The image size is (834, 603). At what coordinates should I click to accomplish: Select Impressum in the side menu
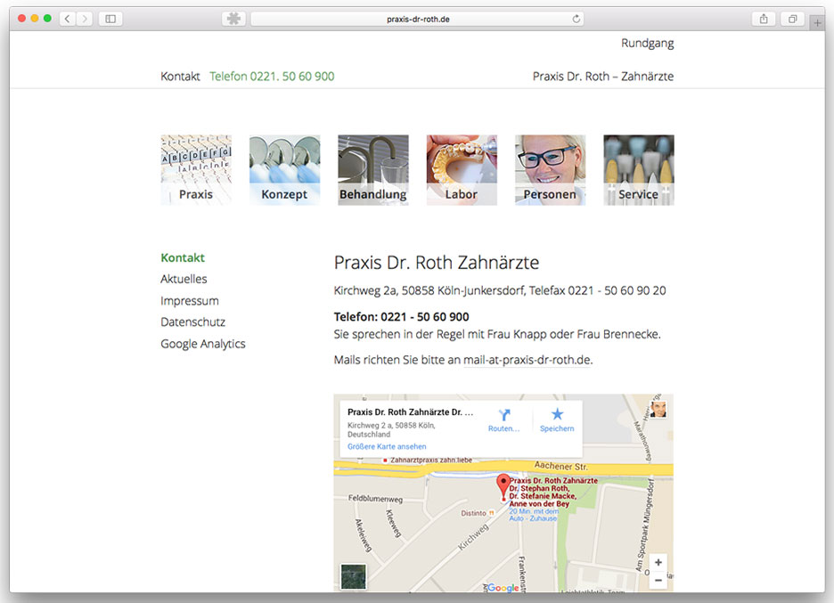tap(190, 301)
